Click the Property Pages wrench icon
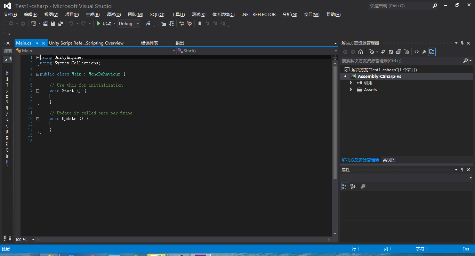The image size is (475, 256). coord(363,186)
